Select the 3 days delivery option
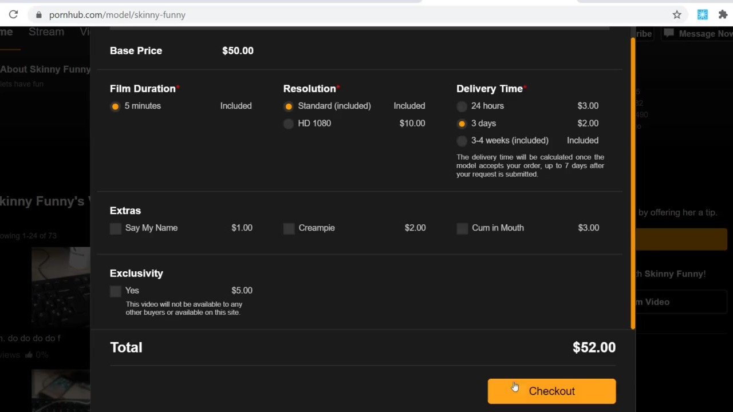The height and width of the screenshot is (412, 733). tap(462, 124)
